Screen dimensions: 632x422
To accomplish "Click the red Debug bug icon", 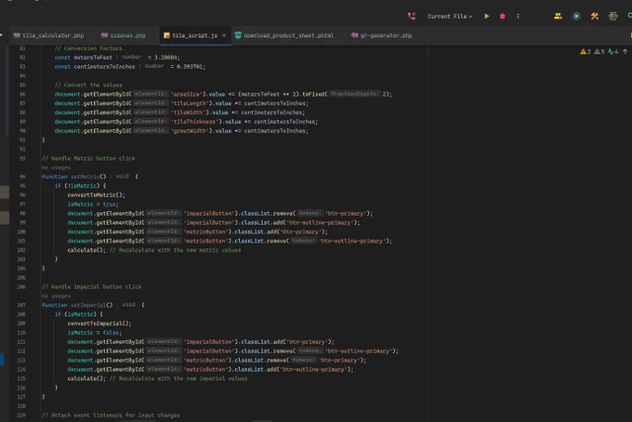I will click(502, 16).
